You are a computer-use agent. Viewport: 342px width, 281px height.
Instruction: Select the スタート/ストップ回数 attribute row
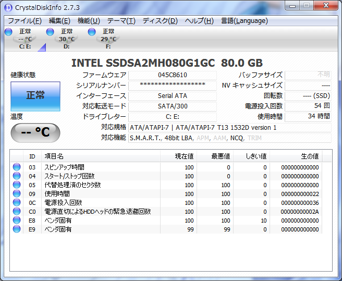166,176
